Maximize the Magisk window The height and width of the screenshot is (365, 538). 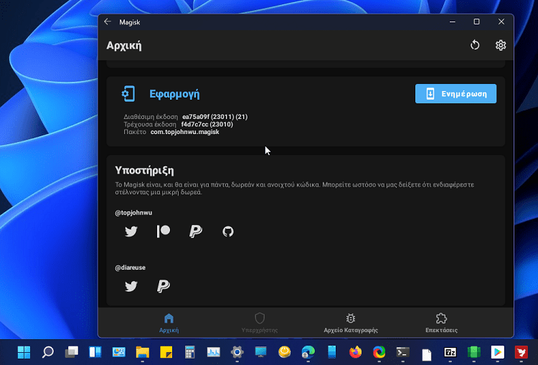pyautogui.click(x=476, y=22)
